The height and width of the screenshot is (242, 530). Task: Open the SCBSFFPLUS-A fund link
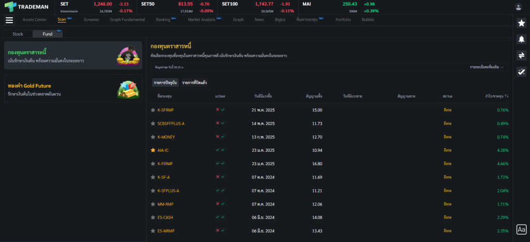click(x=171, y=123)
